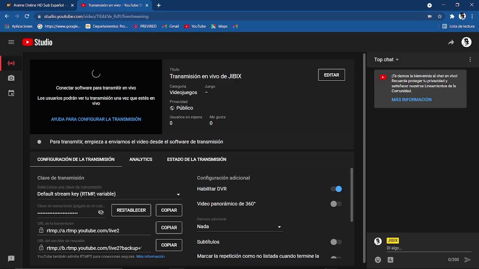Select the Webcam sidebar camera icon
This screenshot has height=269, width=479.
(11, 78)
